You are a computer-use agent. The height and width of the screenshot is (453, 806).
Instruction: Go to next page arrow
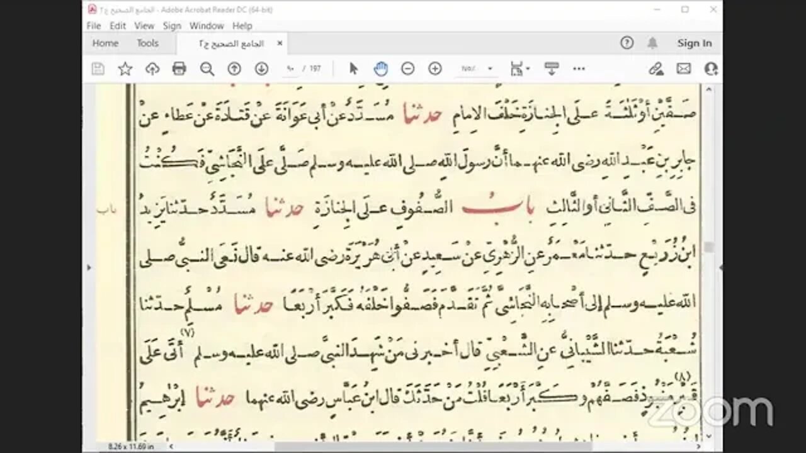tap(261, 69)
